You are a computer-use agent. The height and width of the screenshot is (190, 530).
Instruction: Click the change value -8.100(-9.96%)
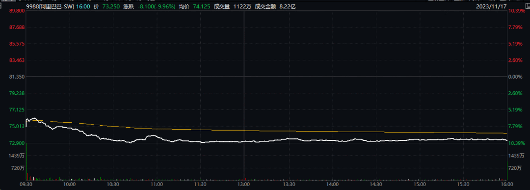pyautogui.click(x=157, y=6)
